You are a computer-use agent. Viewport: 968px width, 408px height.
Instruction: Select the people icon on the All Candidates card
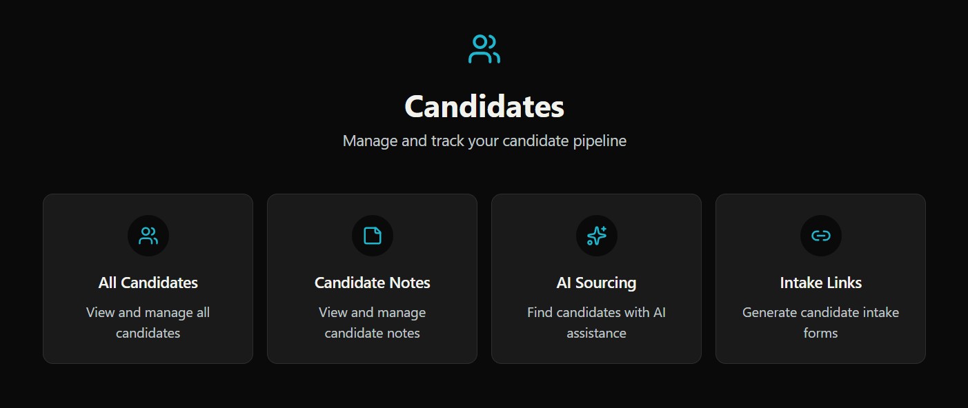click(148, 235)
